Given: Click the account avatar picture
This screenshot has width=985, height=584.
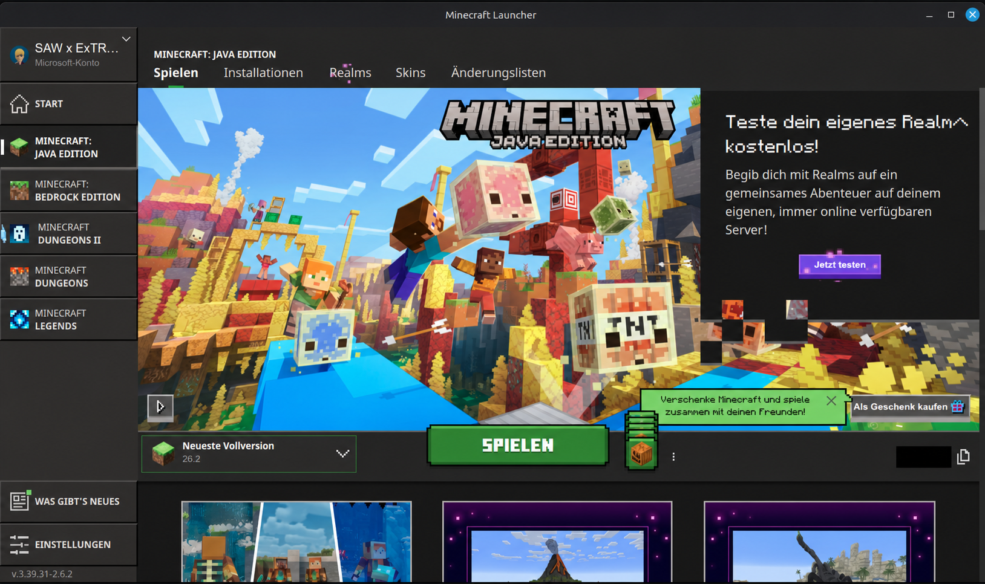Looking at the screenshot, I should tap(19, 55).
